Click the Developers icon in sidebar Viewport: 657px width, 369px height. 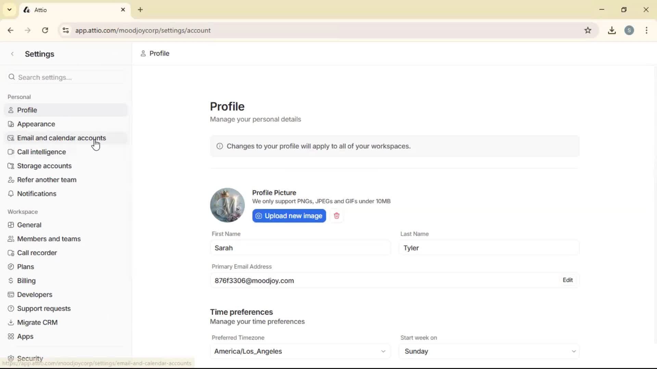pos(11,295)
